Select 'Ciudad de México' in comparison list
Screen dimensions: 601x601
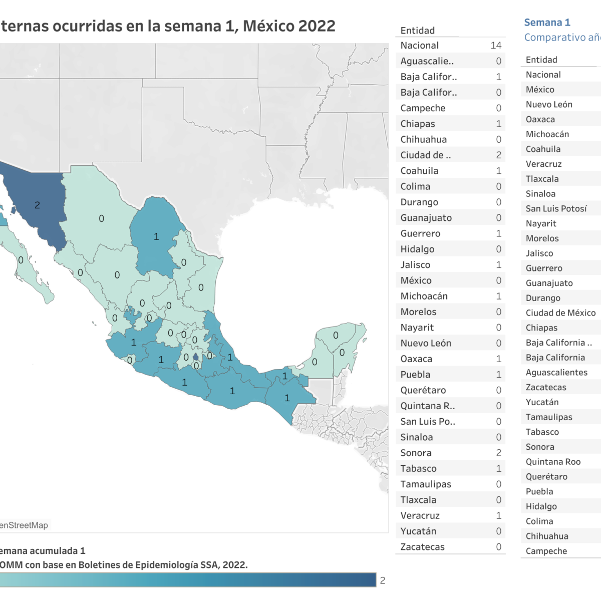tap(560, 313)
